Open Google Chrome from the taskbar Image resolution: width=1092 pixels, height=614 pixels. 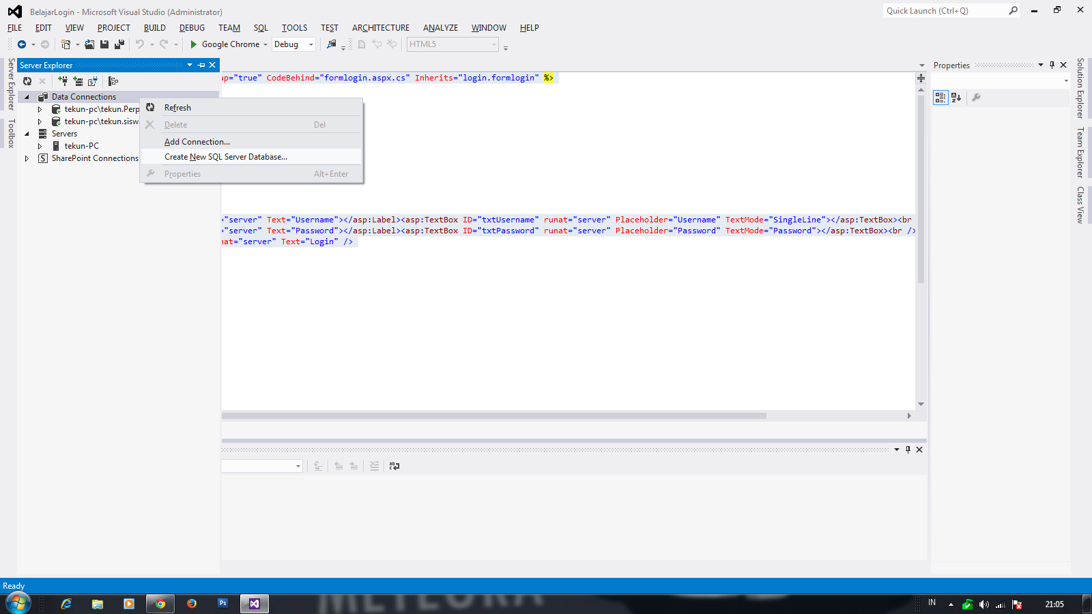(160, 603)
